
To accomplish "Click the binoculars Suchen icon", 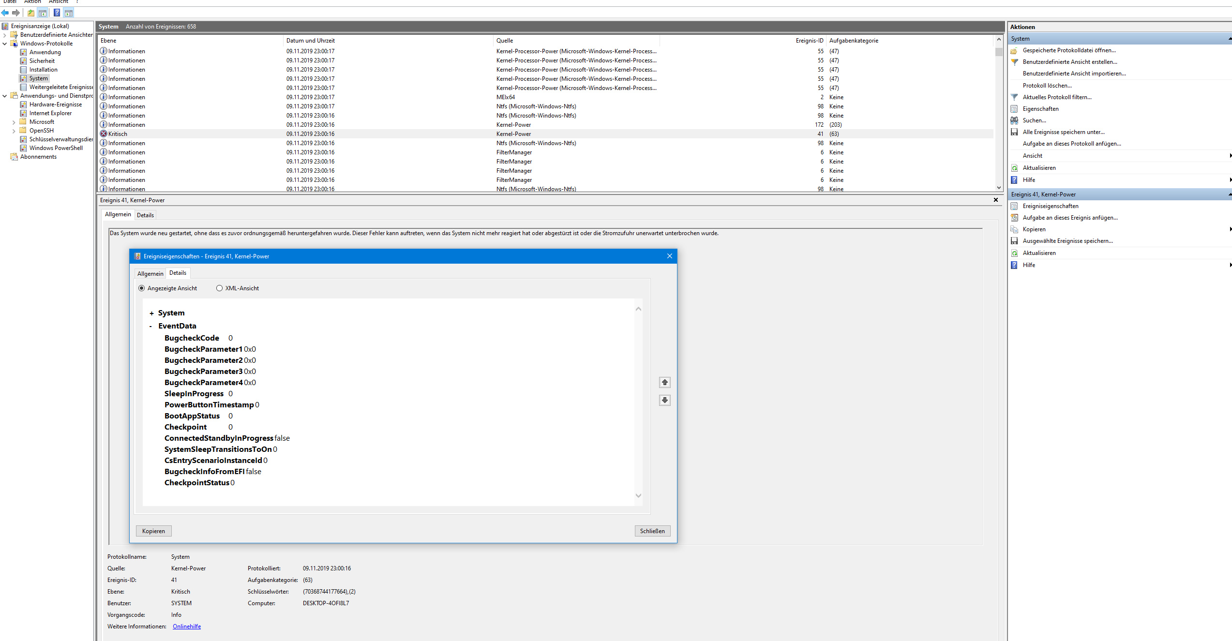I will pyautogui.click(x=1015, y=120).
